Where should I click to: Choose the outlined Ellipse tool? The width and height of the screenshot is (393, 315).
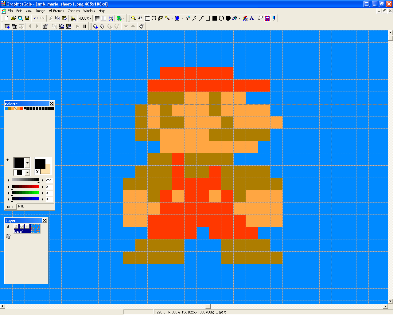(x=221, y=18)
